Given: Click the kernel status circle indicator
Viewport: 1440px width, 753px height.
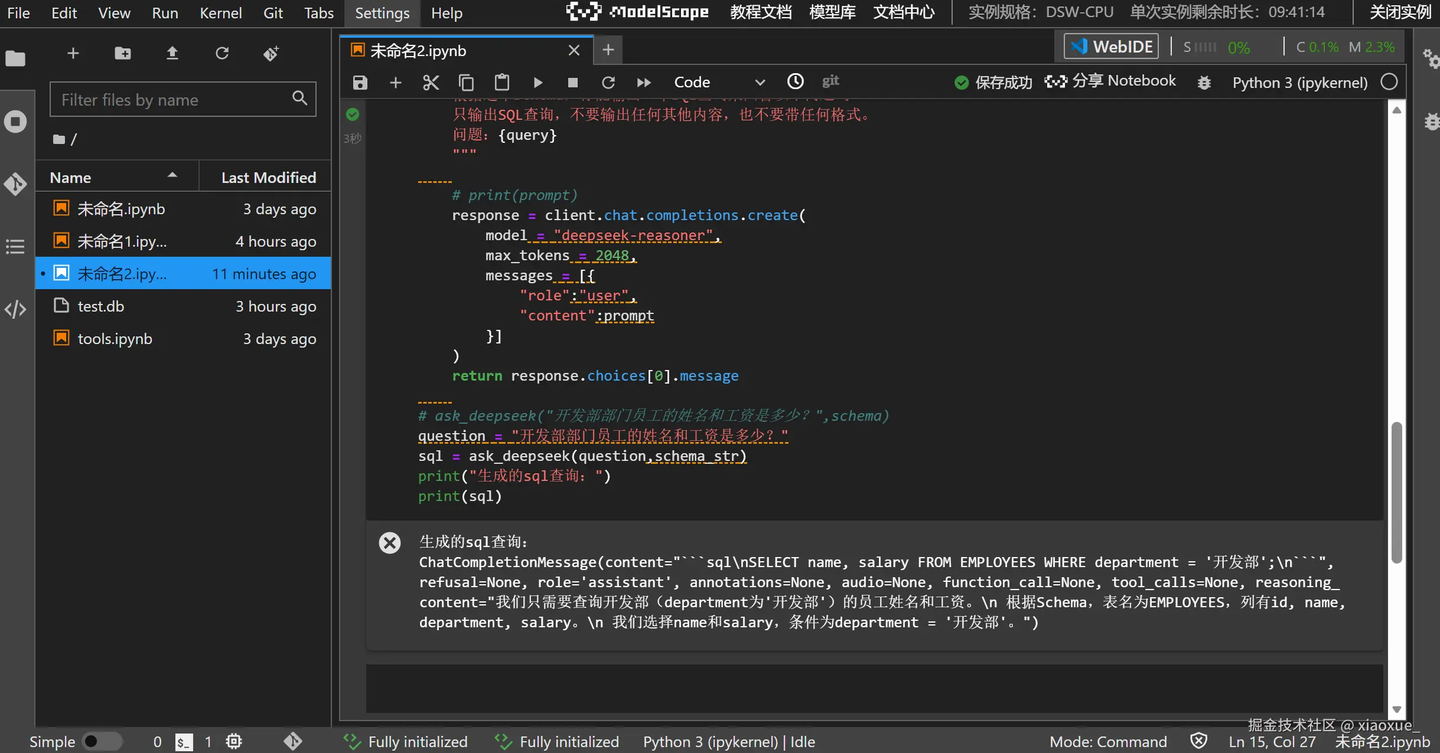Looking at the screenshot, I should coord(1389,82).
